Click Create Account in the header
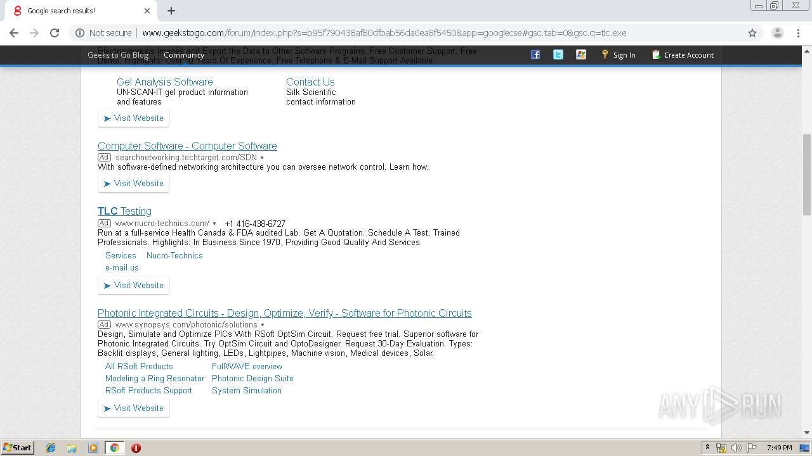The width and height of the screenshot is (812, 456). point(683,55)
